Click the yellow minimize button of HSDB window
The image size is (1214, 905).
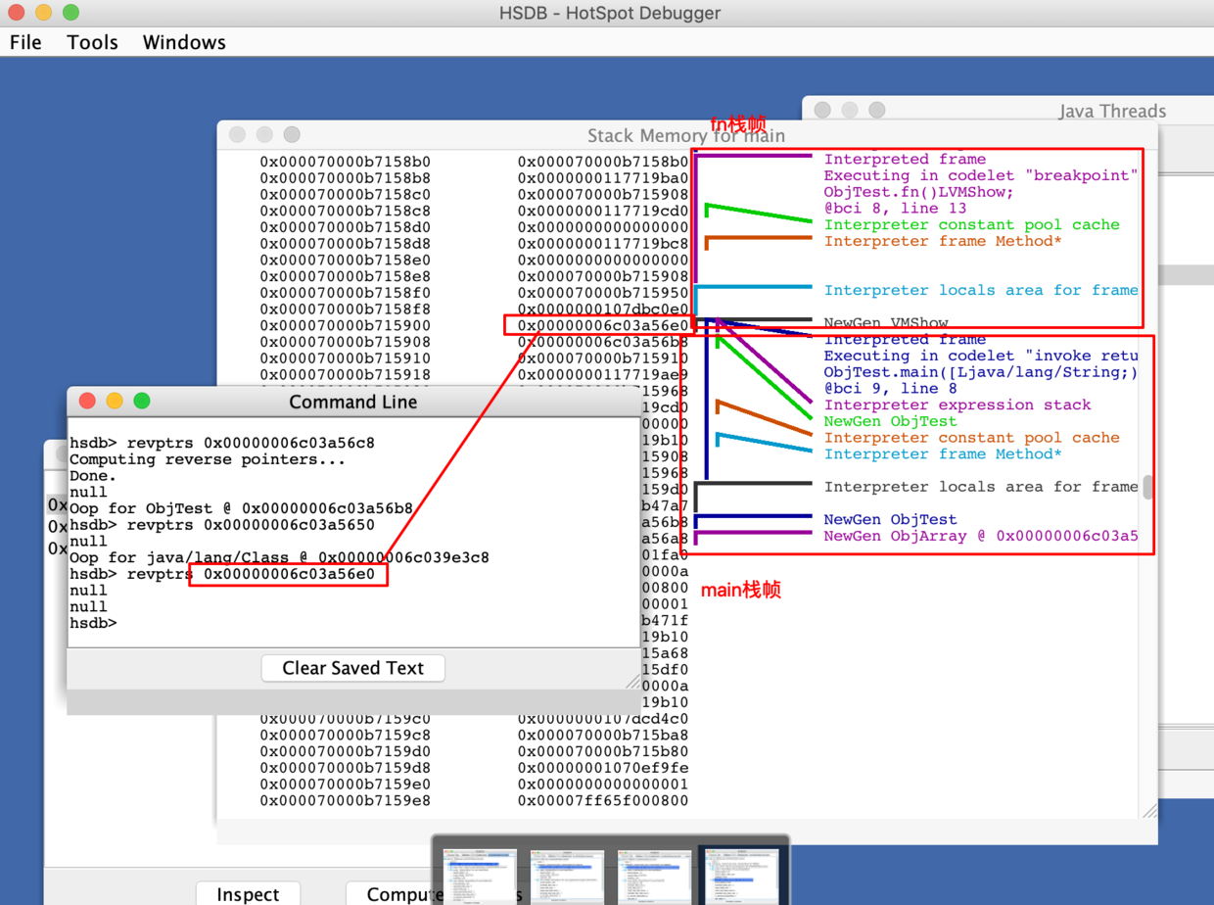click(x=43, y=13)
